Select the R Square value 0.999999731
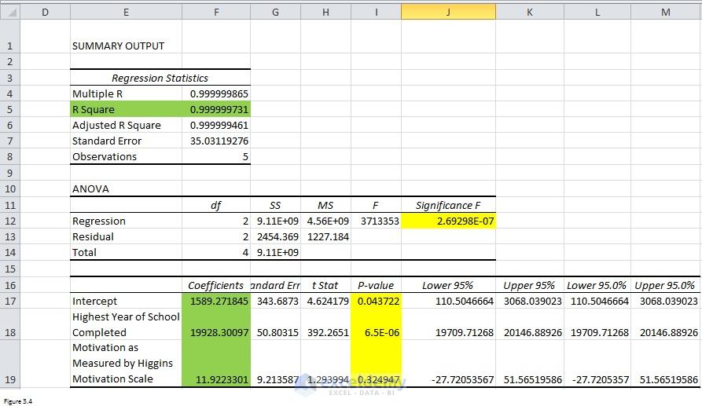The width and height of the screenshot is (702, 406). [x=216, y=109]
